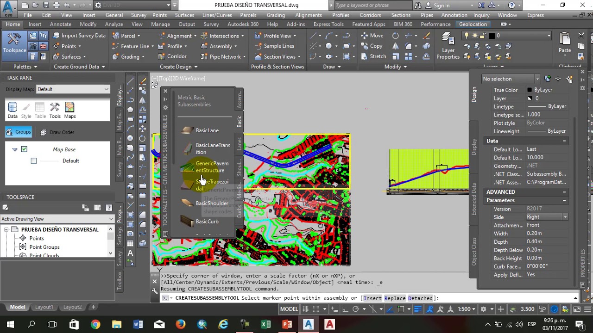The image size is (593, 333).
Task: Select the BasicCurb subassembly
Action: click(200, 222)
